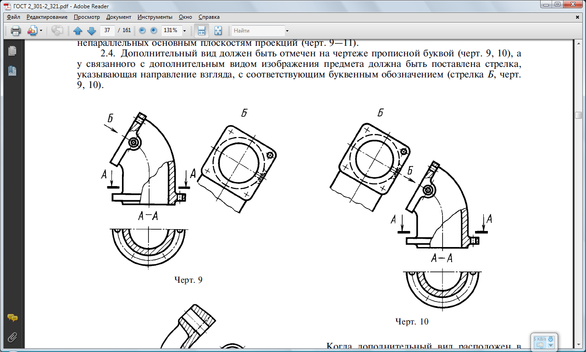
Task: Open the Найти search options dropdown
Action: point(287,31)
